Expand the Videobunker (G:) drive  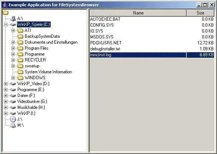point(6,101)
